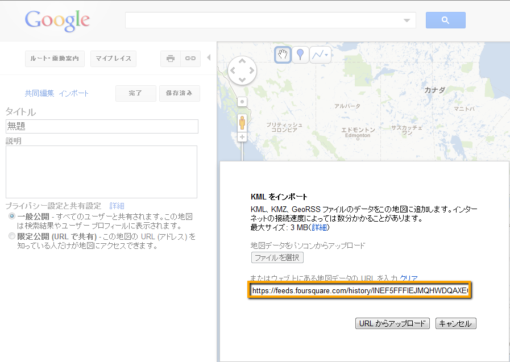Click the URL からアップロード button
This screenshot has height=362, width=510.
click(x=392, y=323)
